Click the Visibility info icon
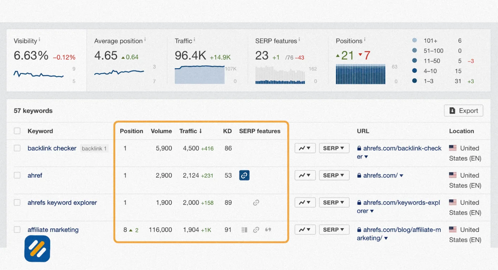498x270 pixels. point(39,39)
